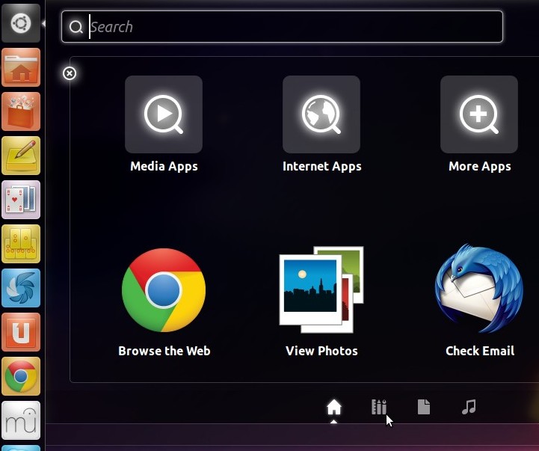Open the Internet Apps category

coord(321,114)
